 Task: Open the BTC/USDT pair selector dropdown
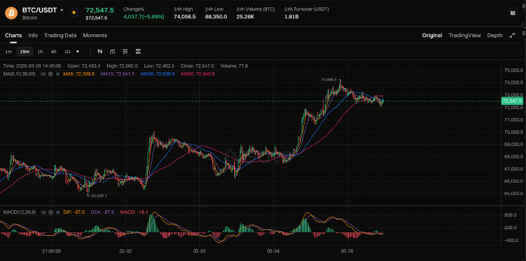(62, 10)
